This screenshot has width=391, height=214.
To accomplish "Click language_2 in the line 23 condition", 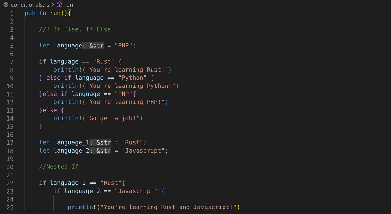I will [x=82, y=191].
